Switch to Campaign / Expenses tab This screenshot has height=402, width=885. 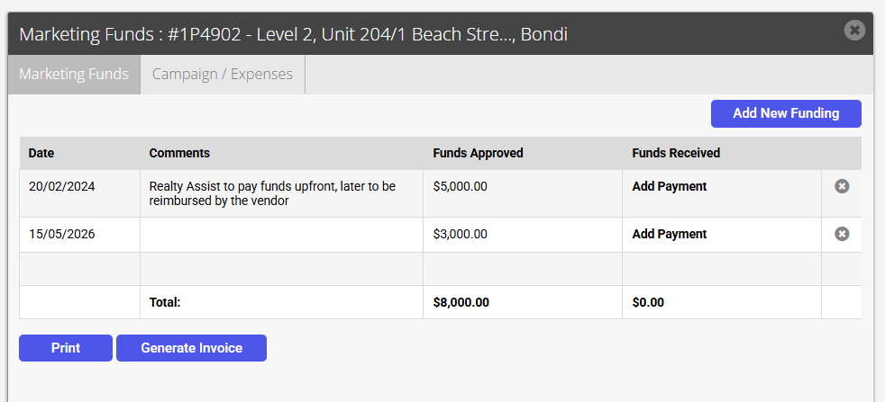coord(223,75)
